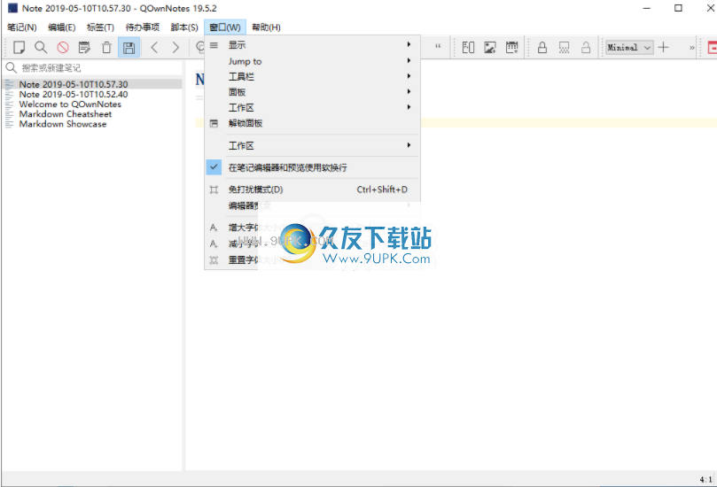This screenshot has height=487, width=717.
Task: Select the 解锁面板 menu entry
Action: coord(312,123)
